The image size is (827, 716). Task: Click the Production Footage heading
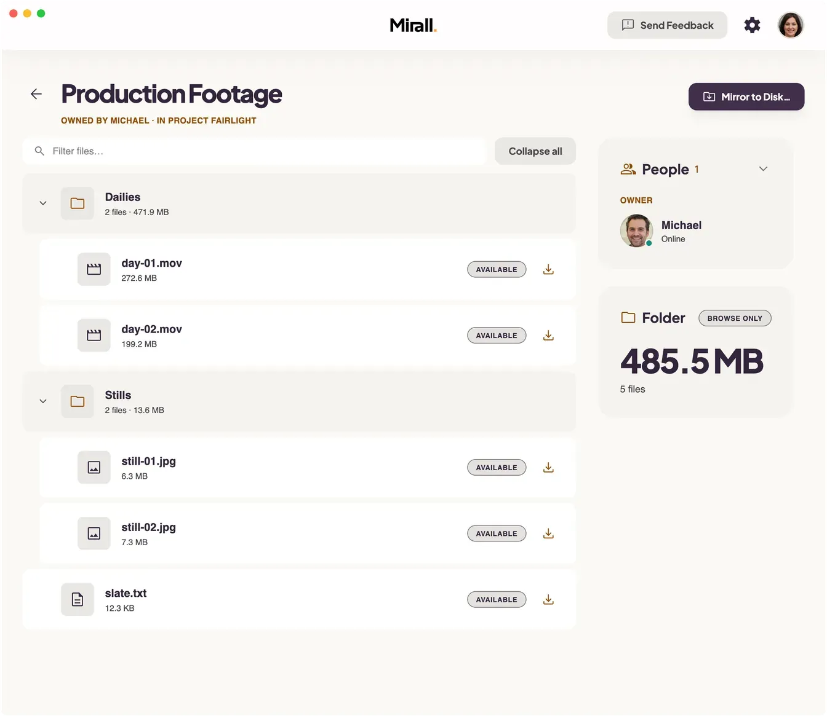pyautogui.click(x=172, y=94)
